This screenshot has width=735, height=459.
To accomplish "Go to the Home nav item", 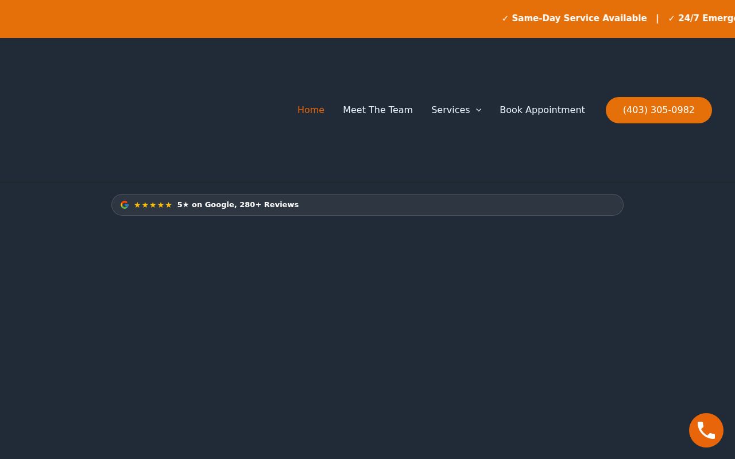I will [311, 110].
